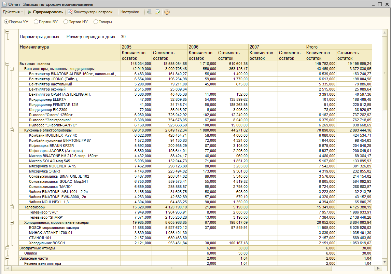Click the report icon in the title bar
This screenshot has height=274, width=391.
pyautogui.click(x=4, y=4)
